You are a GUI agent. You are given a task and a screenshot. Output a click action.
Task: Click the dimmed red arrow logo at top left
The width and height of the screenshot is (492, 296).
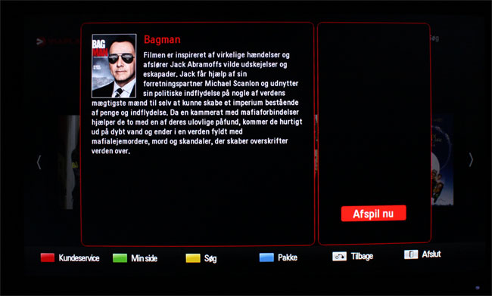[41, 42]
